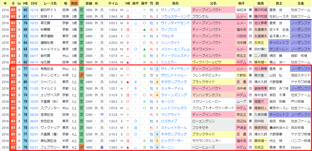The height and width of the screenshot is (151, 312).
Task: Click the モーリス horse name link
Action: coord(167,101)
